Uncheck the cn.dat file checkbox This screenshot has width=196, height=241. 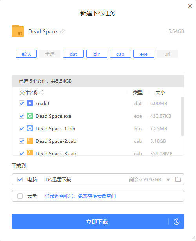point(22,103)
